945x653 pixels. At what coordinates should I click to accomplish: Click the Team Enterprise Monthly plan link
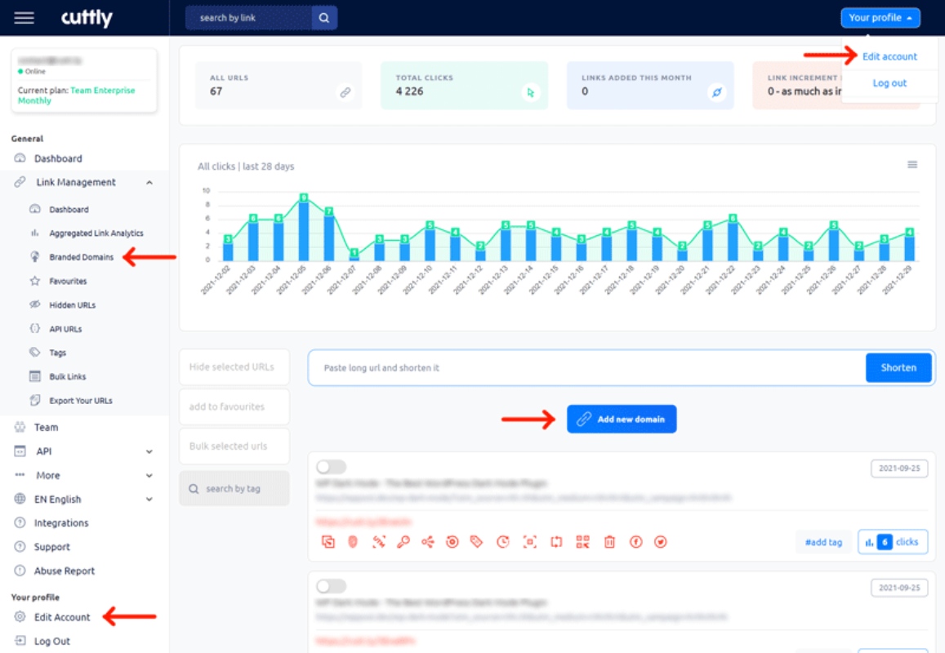pyautogui.click(x=76, y=96)
